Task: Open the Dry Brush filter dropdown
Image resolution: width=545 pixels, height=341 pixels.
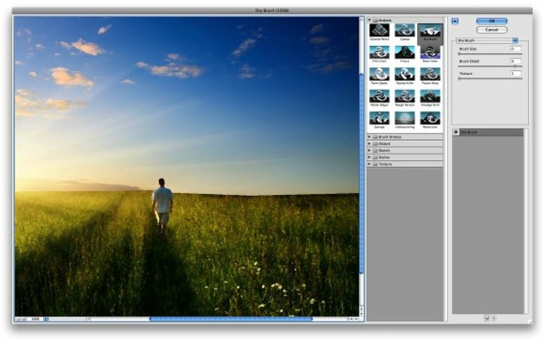Action: [487, 41]
